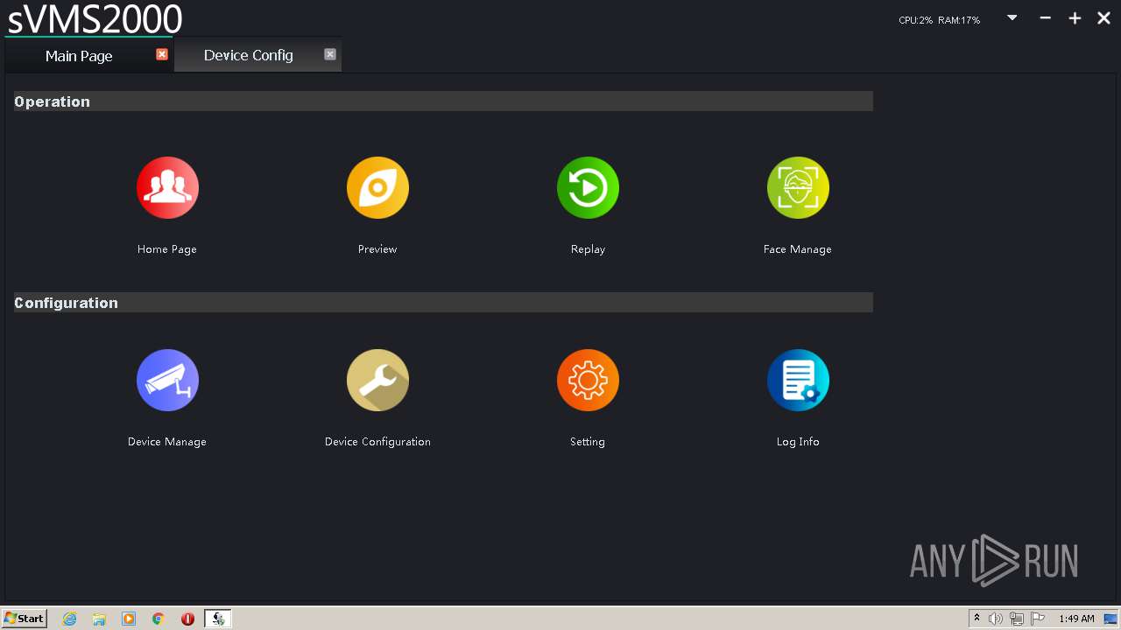This screenshot has height=630, width=1121.
Task: Open the Windows Start menu
Action: pos(25,619)
